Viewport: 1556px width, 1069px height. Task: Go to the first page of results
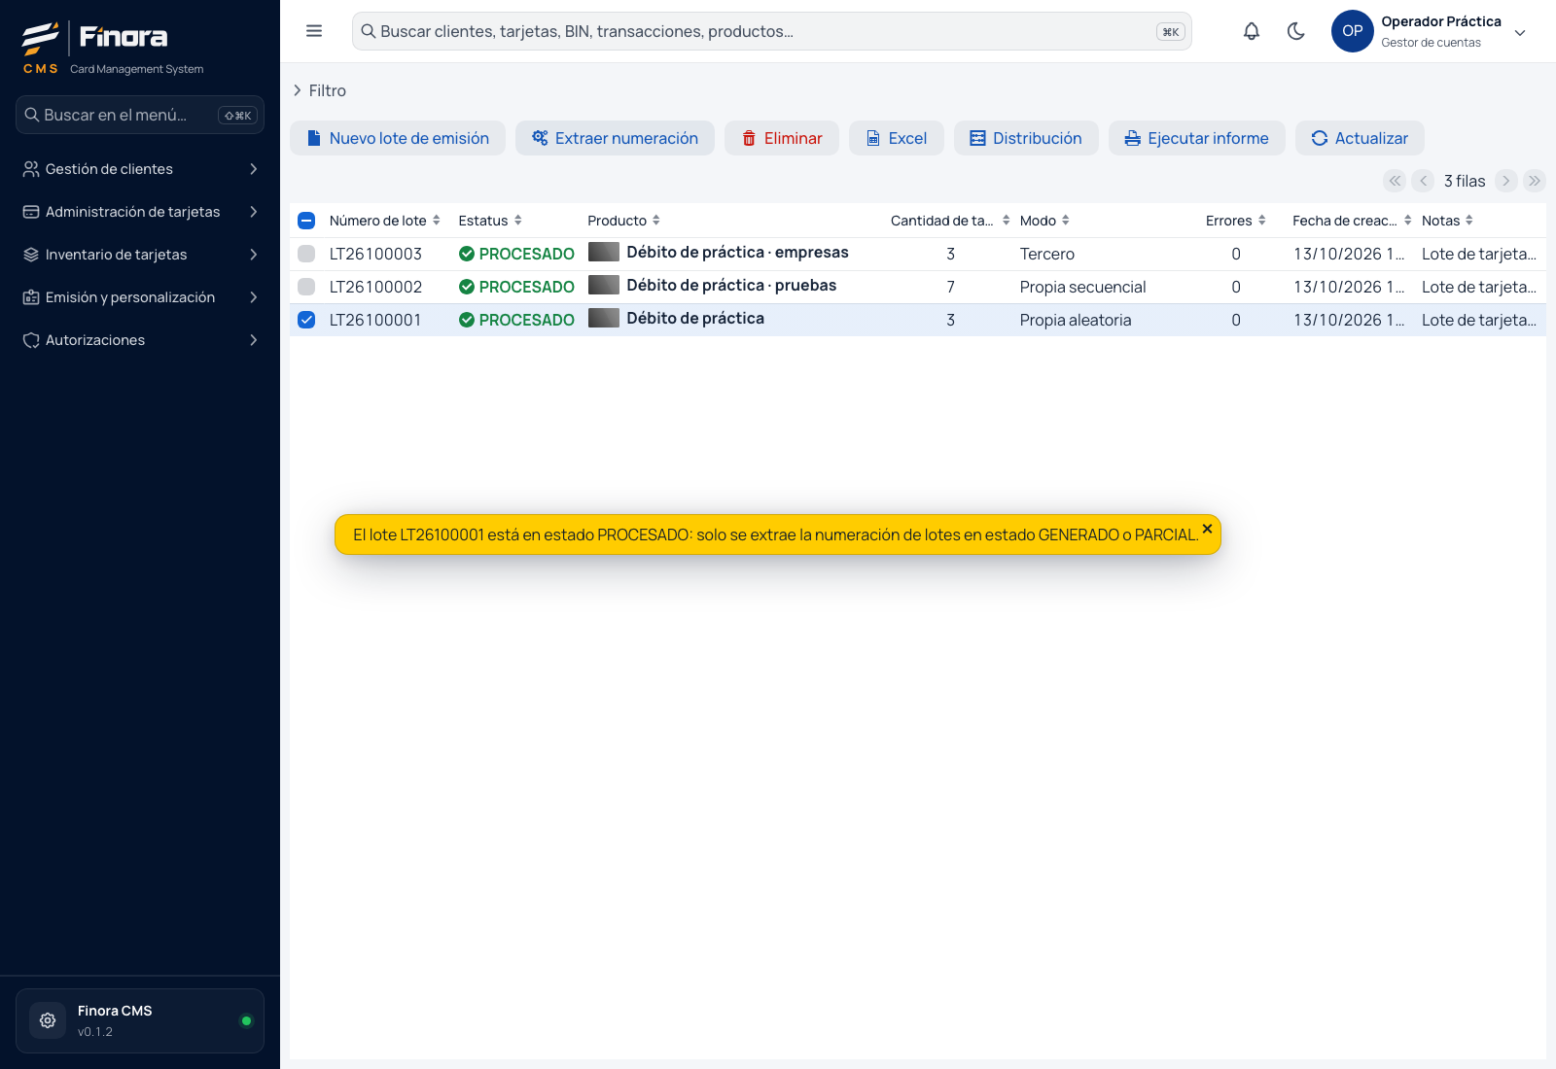1396,181
